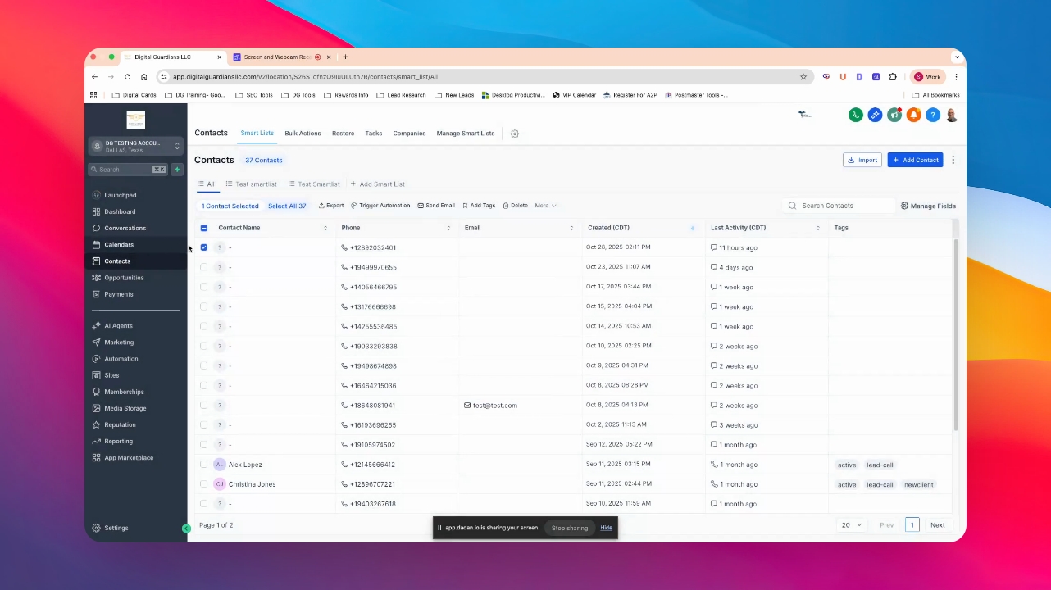Sort by the Email column arrows
1051x590 pixels.
coord(571,228)
